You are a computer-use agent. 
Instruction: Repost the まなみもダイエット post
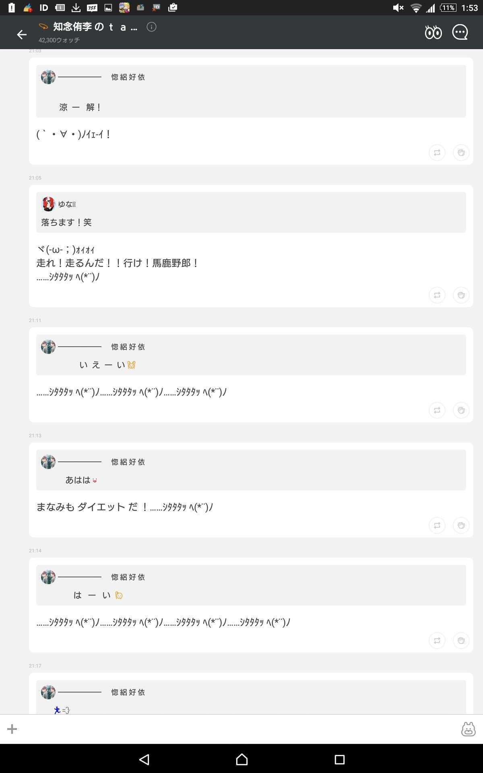(437, 525)
